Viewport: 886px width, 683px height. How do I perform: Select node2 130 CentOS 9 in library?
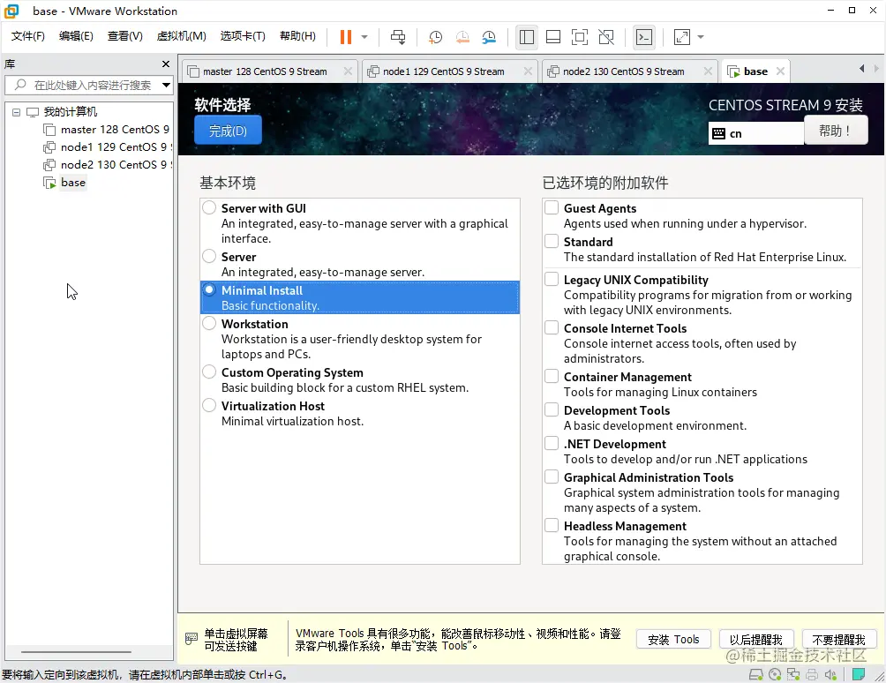tap(106, 164)
